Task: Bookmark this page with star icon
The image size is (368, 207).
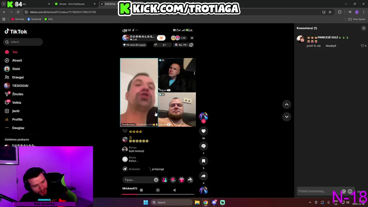Action: 330,12
